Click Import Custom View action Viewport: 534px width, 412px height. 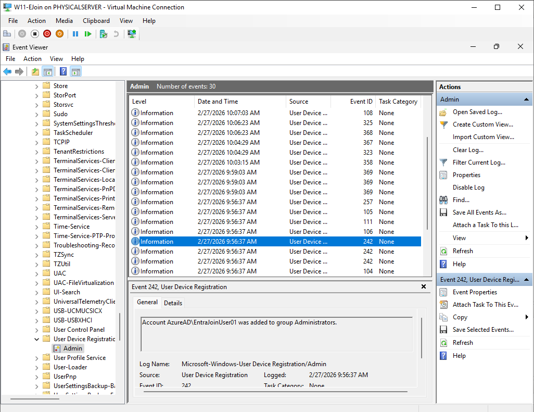[x=484, y=137]
